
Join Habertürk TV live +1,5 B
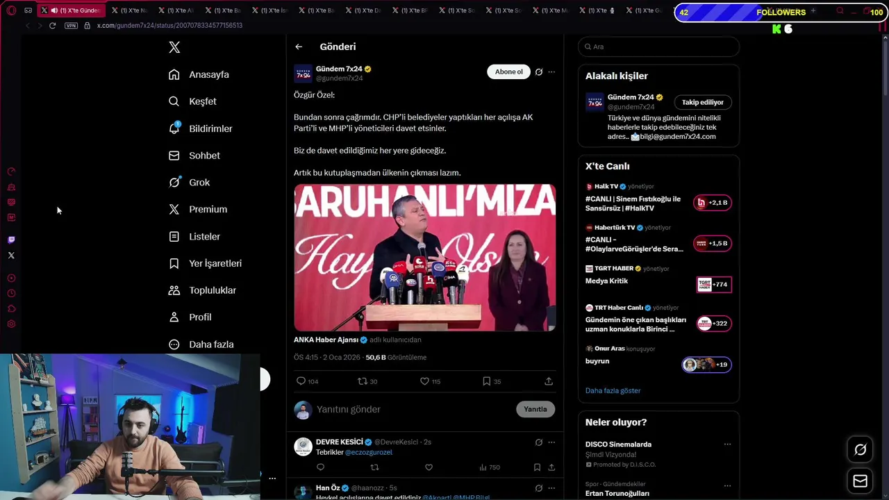(712, 243)
